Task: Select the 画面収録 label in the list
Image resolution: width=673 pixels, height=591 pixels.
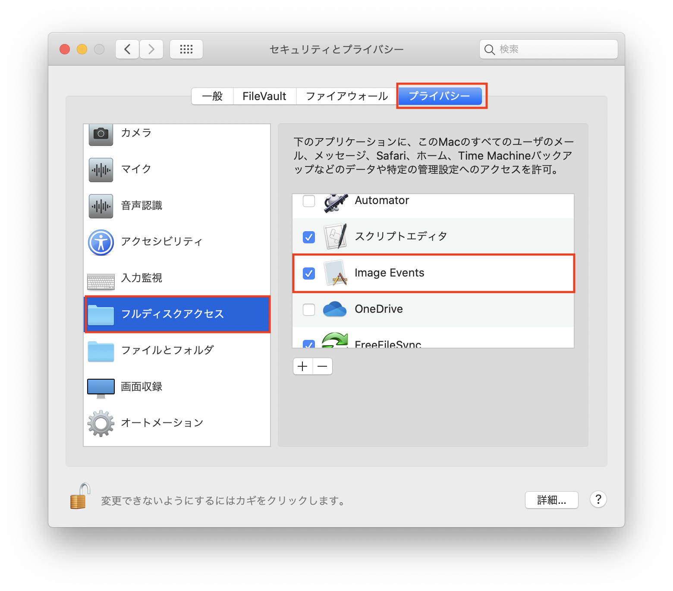Action: tap(142, 387)
